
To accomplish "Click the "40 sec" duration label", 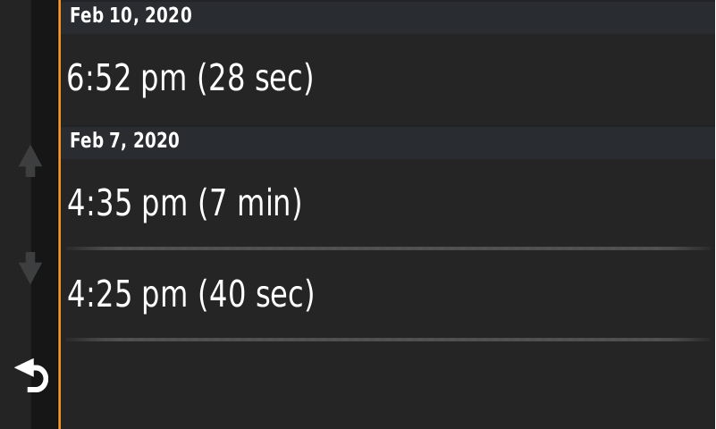I will point(257,294).
